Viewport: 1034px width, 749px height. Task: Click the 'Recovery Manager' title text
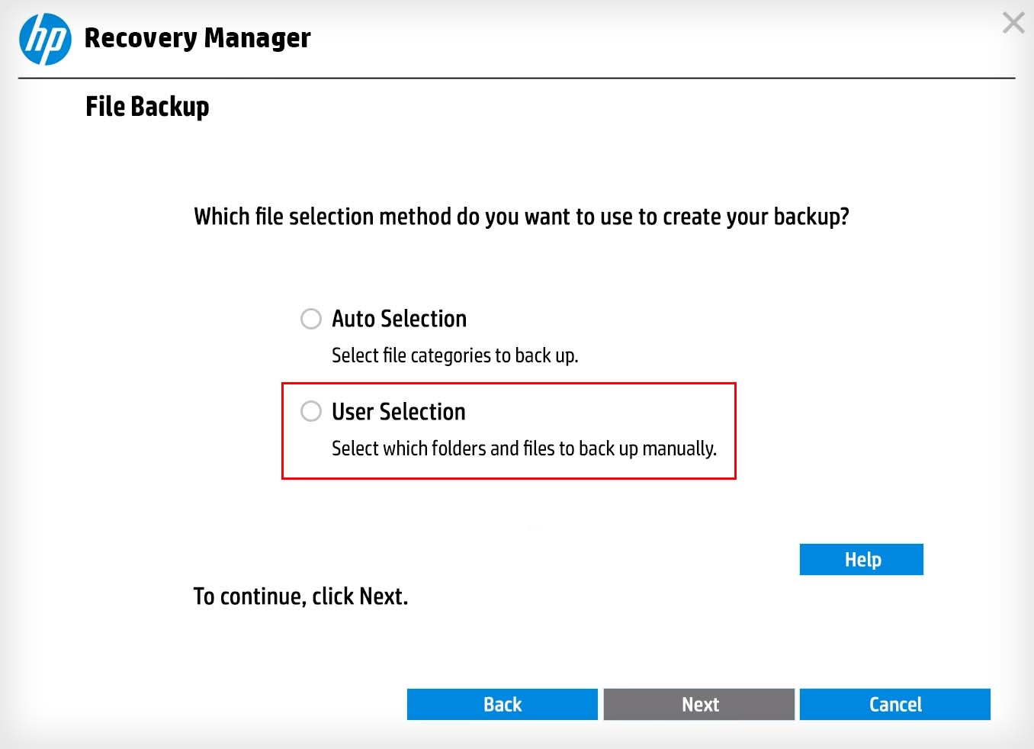[x=197, y=38]
